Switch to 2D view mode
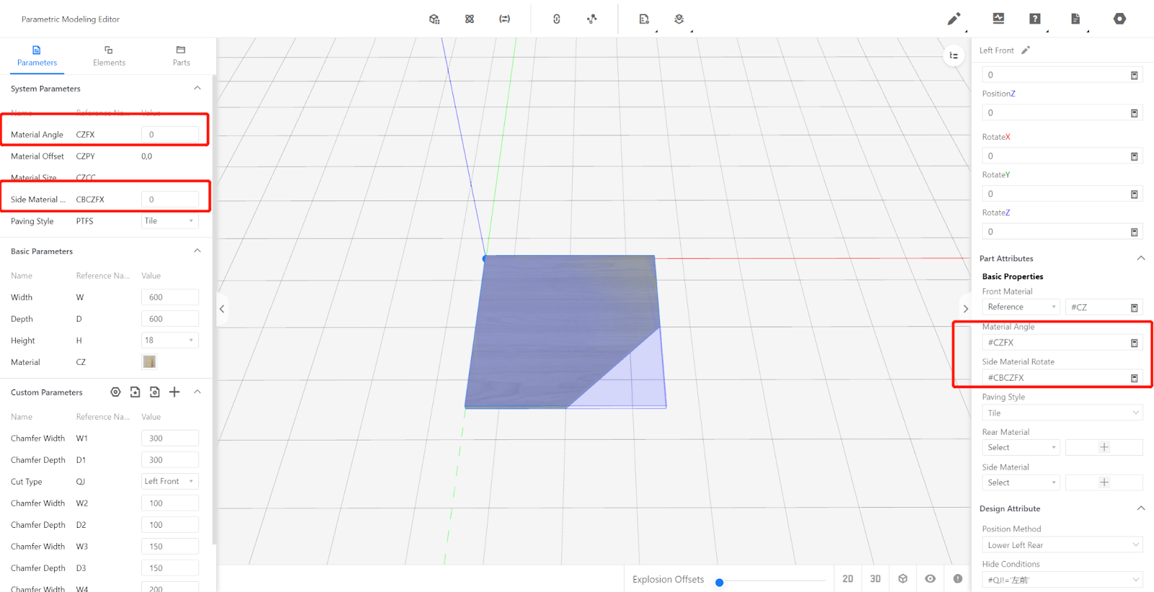 coord(847,579)
